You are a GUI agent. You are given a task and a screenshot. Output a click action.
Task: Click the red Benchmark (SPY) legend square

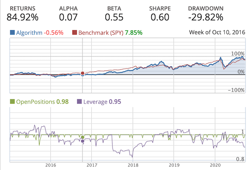(x=75, y=33)
